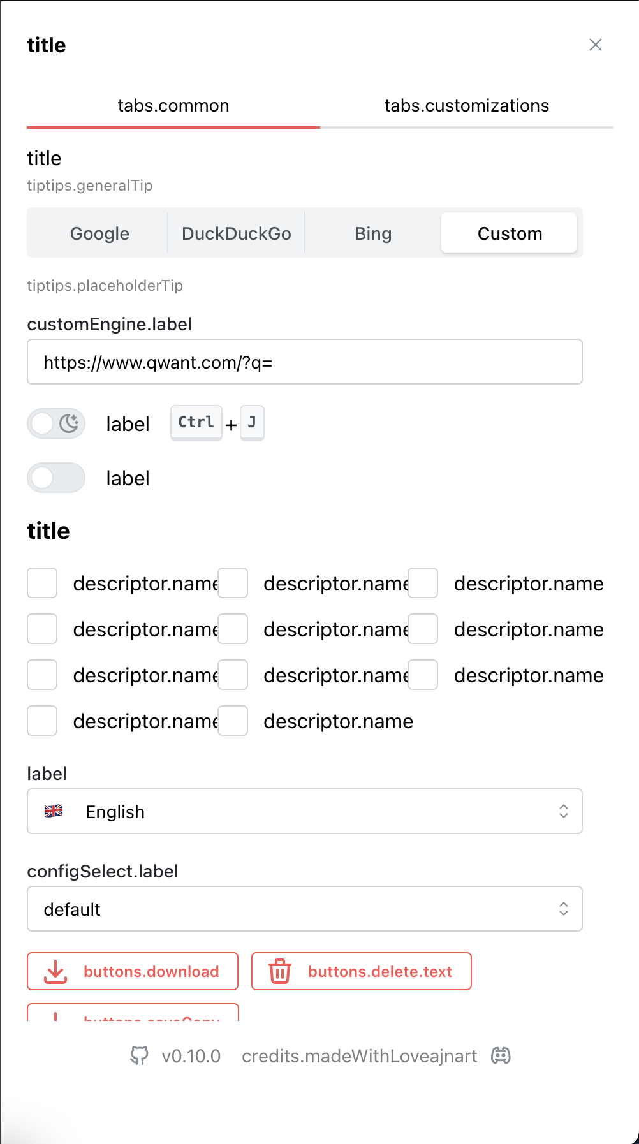Click the moon icon on the dark mode toggle

coord(70,422)
